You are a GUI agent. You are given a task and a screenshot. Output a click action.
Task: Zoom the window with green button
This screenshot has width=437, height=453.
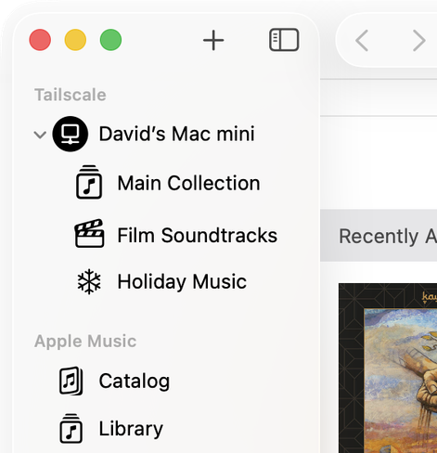(x=110, y=40)
